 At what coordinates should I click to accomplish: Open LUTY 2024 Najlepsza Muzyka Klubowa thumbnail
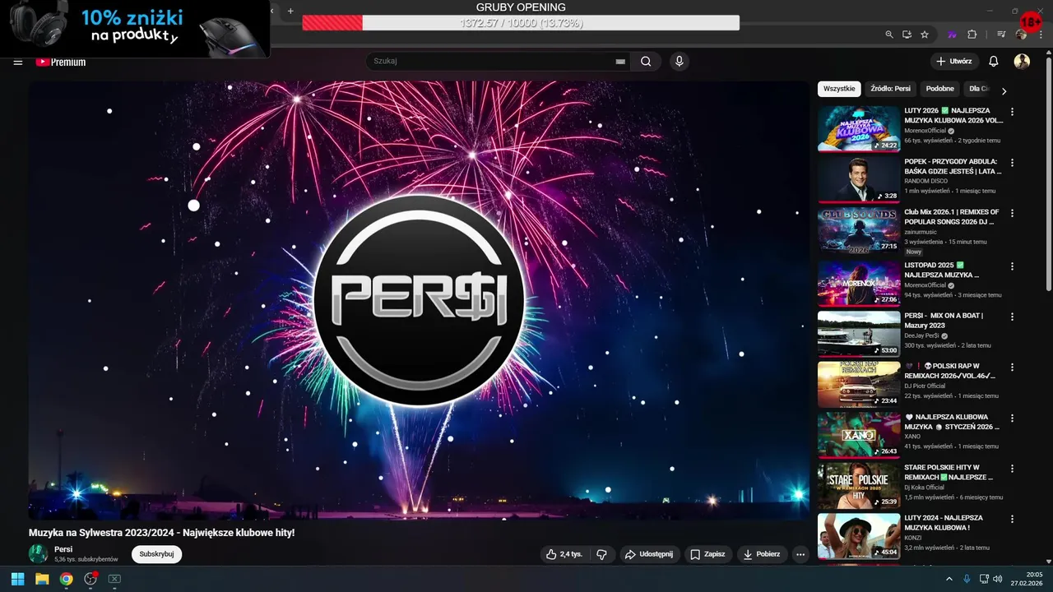[859, 536]
